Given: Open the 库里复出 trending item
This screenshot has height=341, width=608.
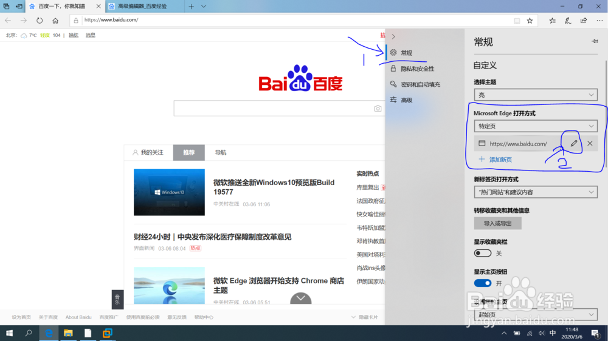Looking at the screenshot, I should (367, 187).
